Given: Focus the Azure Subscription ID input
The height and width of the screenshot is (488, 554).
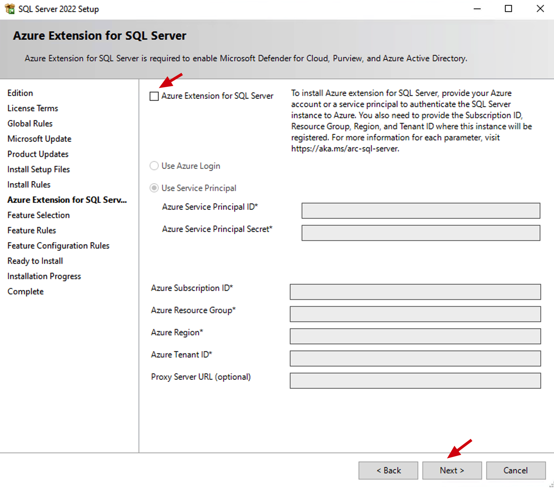Looking at the screenshot, I should pyautogui.click(x=415, y=292).
